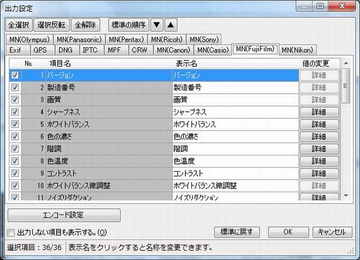Uncheck the バージョン row checkbox
This screenshot has width=360, height=260.
[15, 75]
